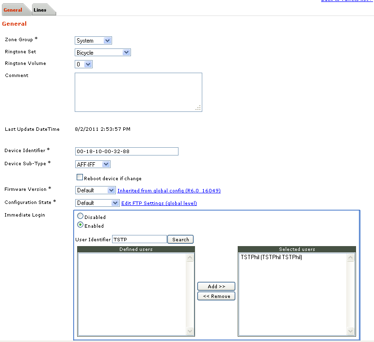This screenshot has height=342, width=374.
Task: Click the Last Update DateTime value
Action: [x=102, y=129]
